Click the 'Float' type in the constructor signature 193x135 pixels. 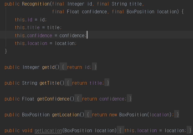point(73,12)
